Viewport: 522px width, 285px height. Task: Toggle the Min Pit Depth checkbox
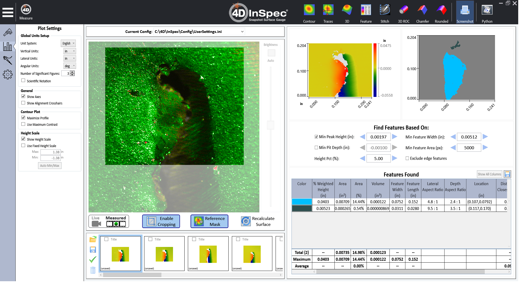pyautogui.click(x=316, y=148)
